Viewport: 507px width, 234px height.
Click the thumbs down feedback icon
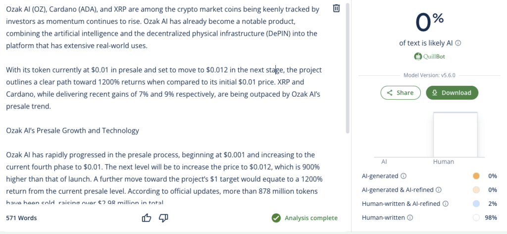[x=163, y=218]
